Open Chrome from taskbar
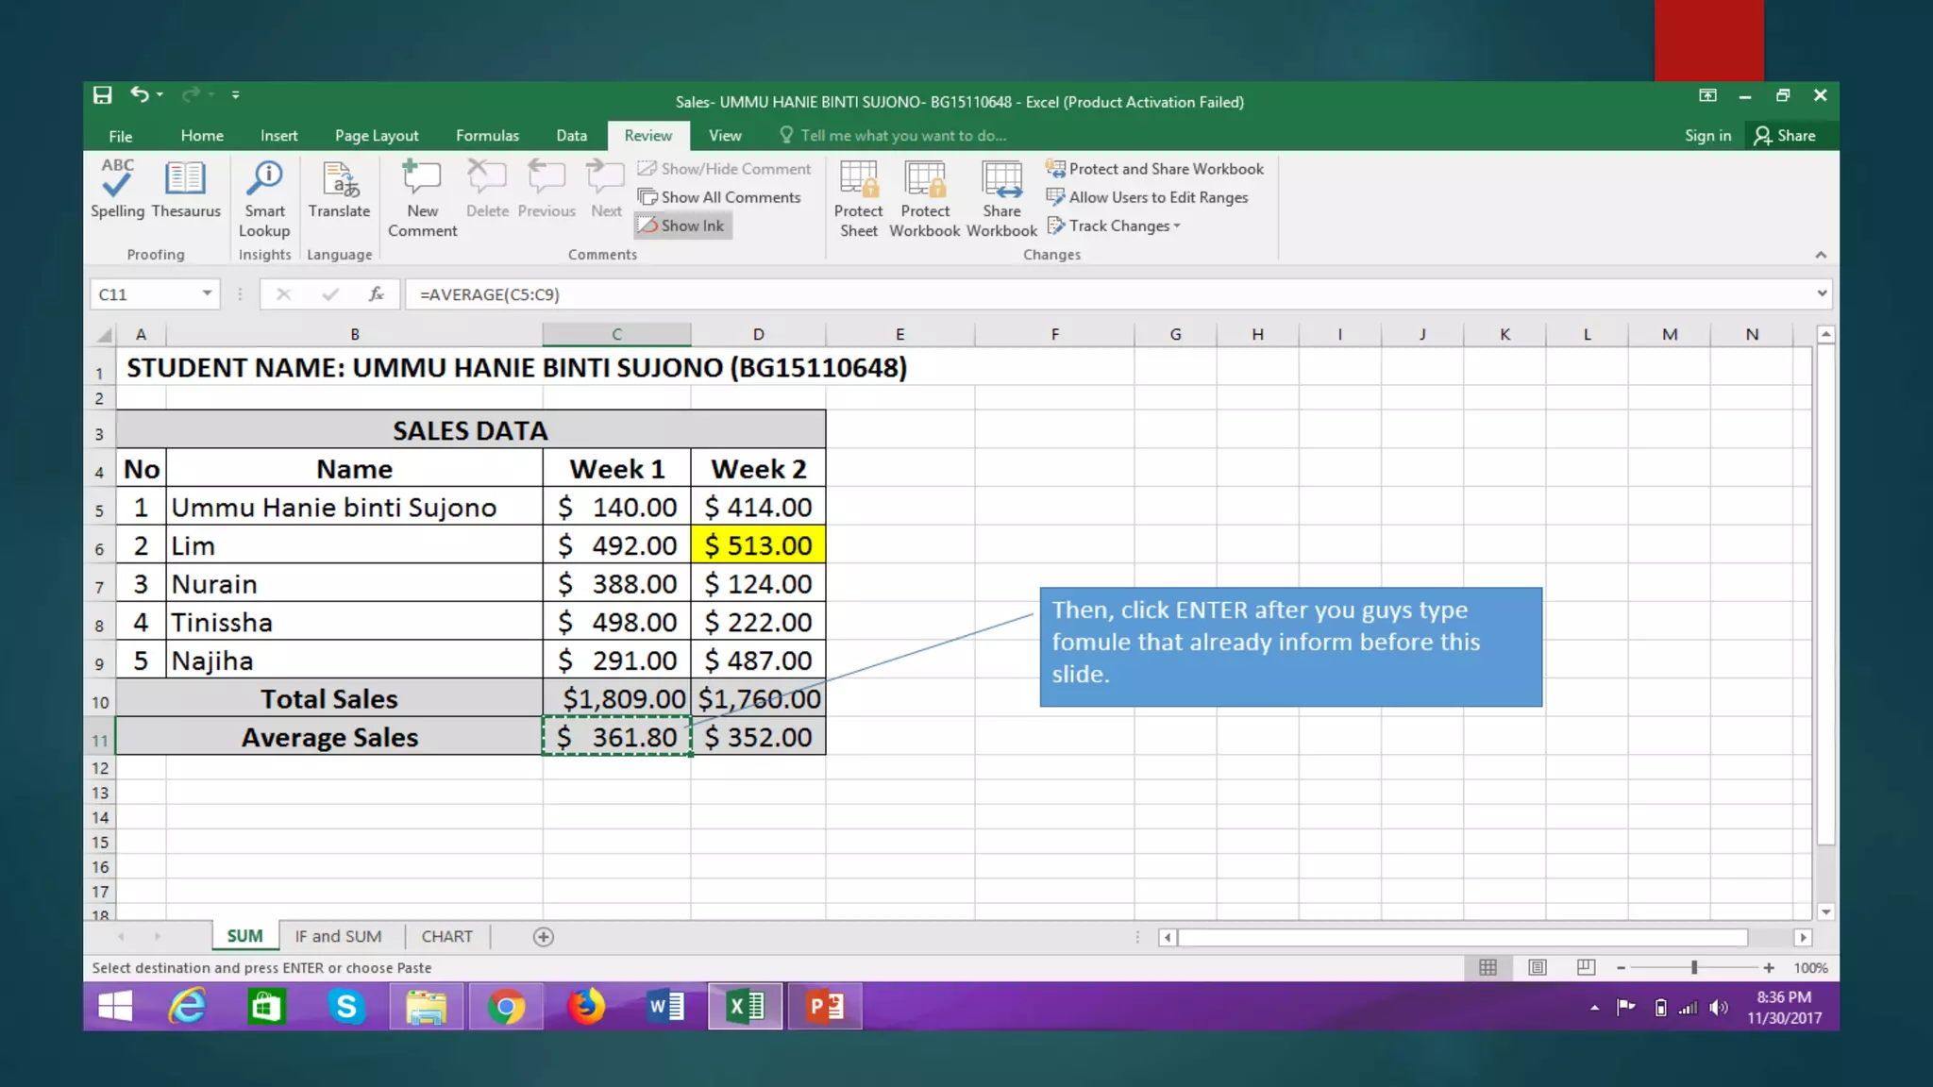 click(x=506, y=1007)
